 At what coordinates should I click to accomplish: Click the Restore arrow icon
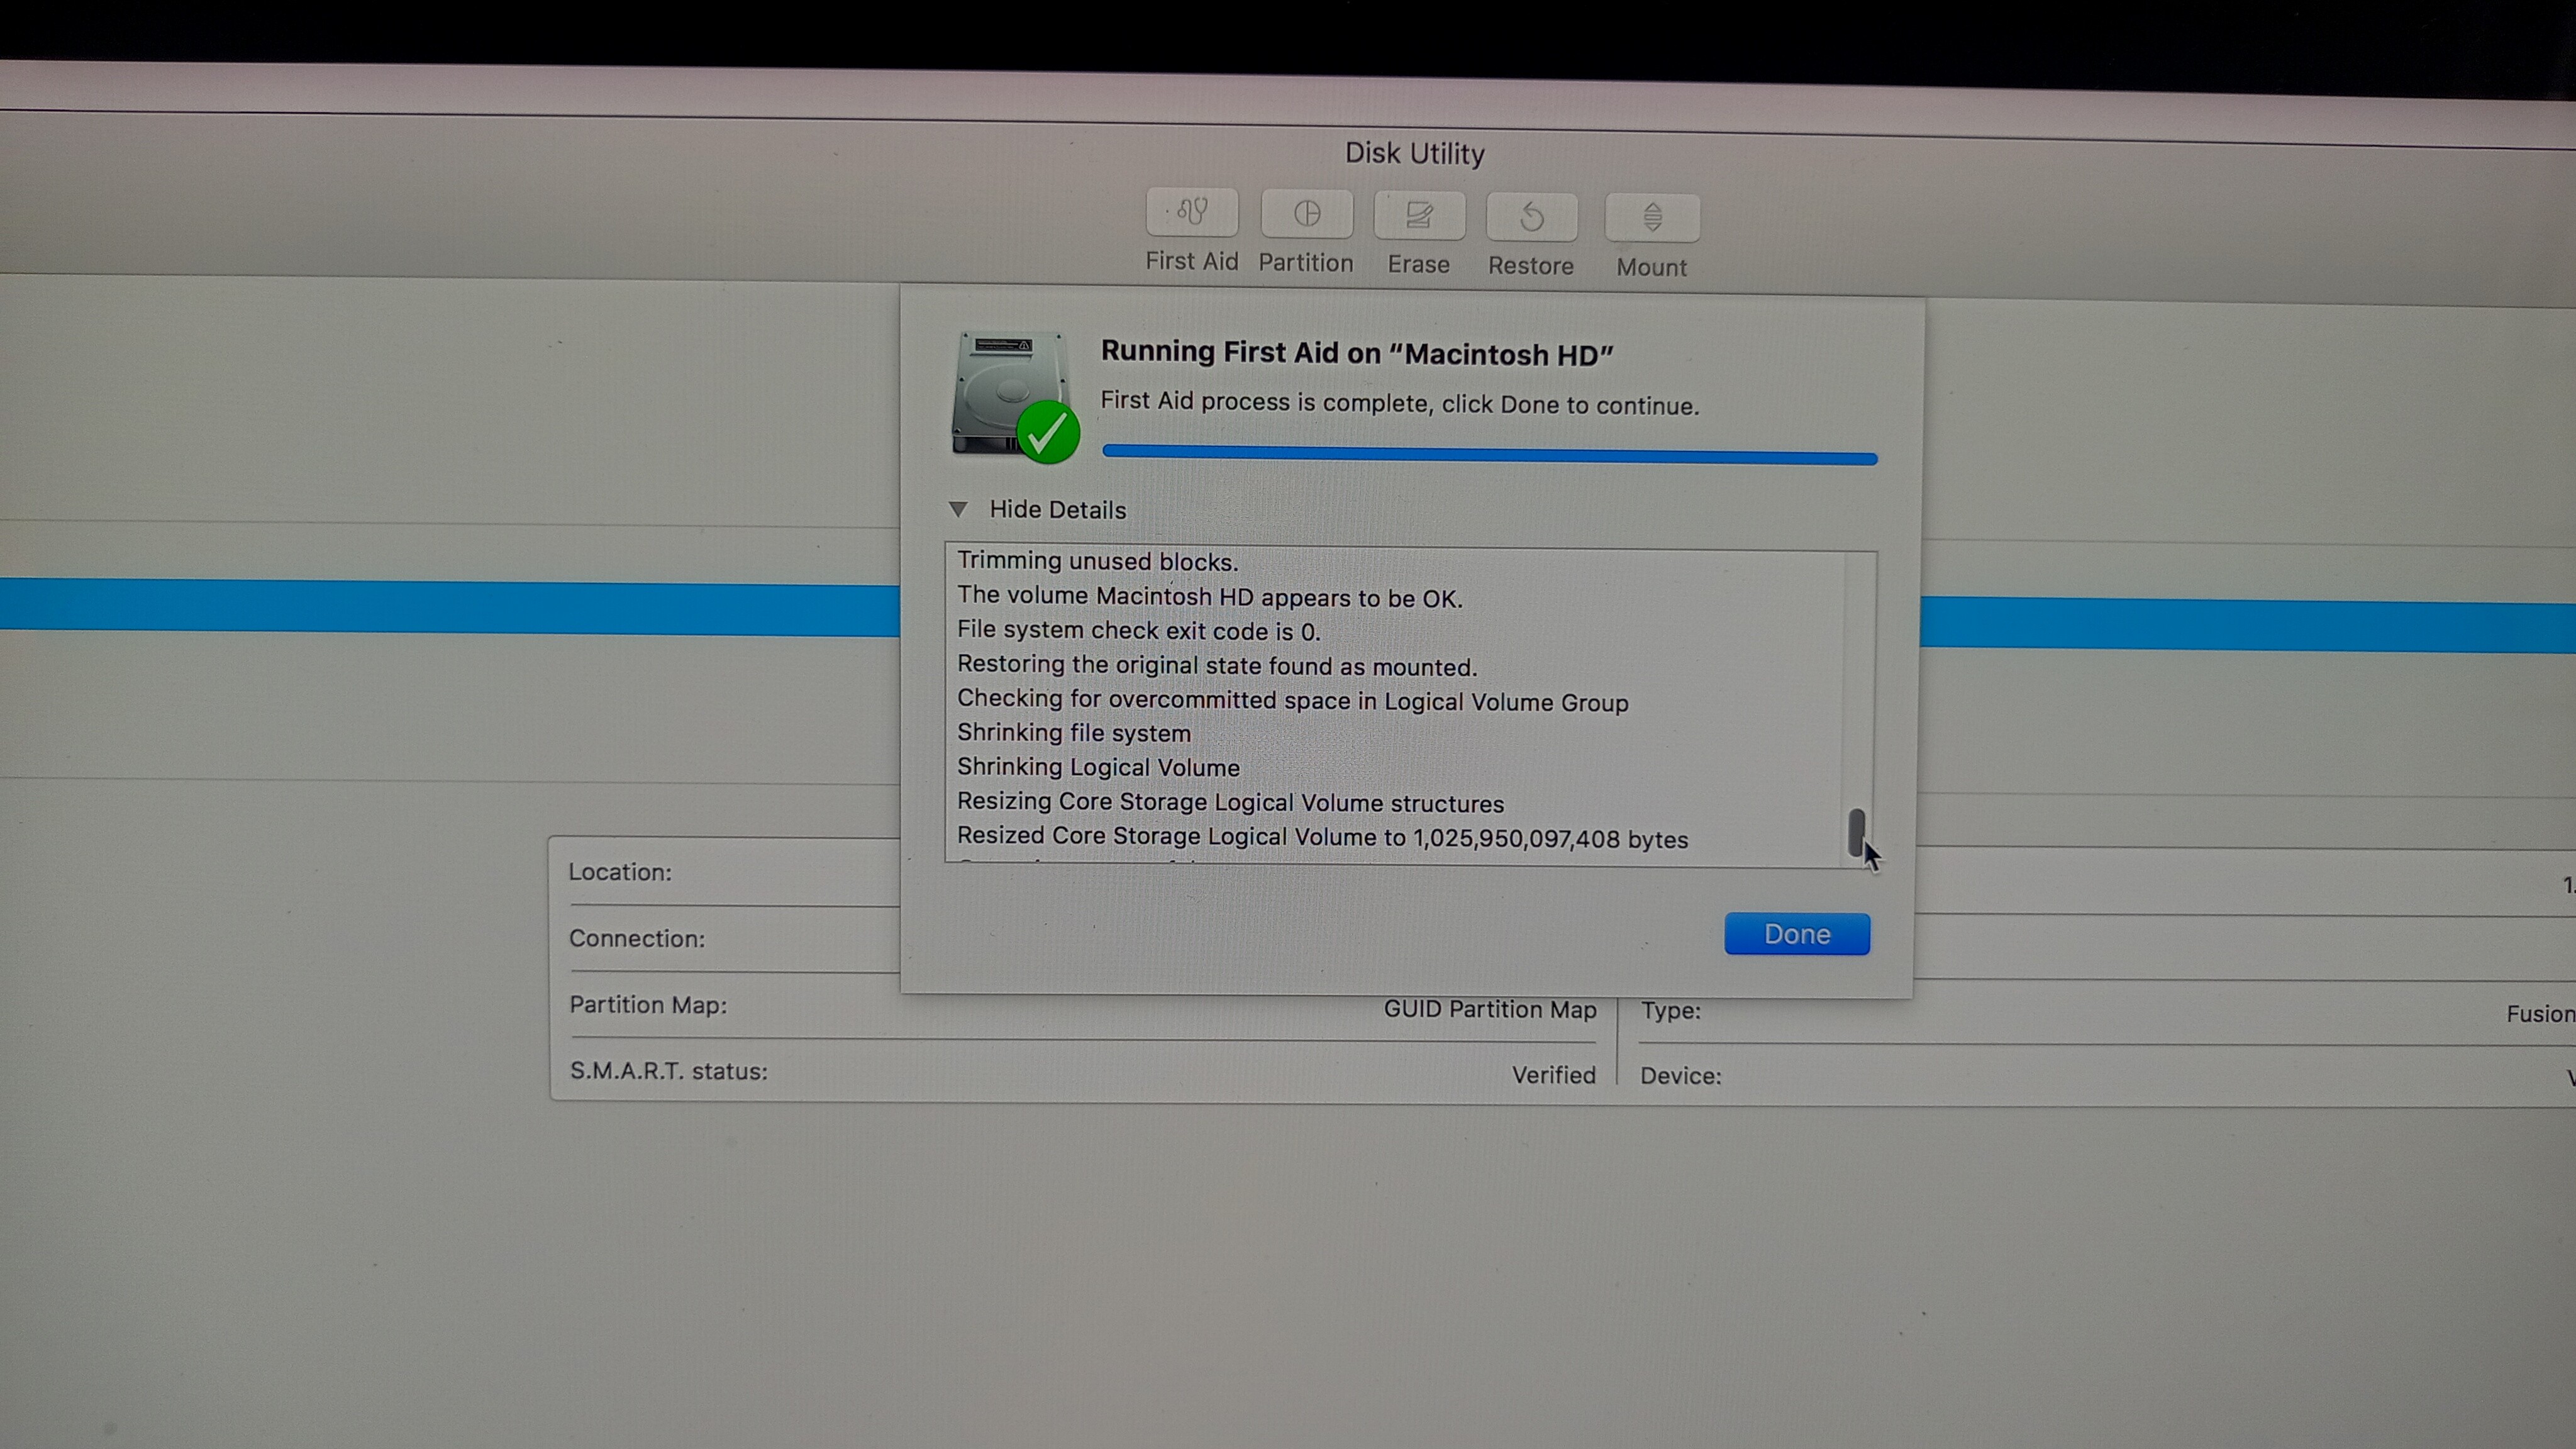(1531, 217)
